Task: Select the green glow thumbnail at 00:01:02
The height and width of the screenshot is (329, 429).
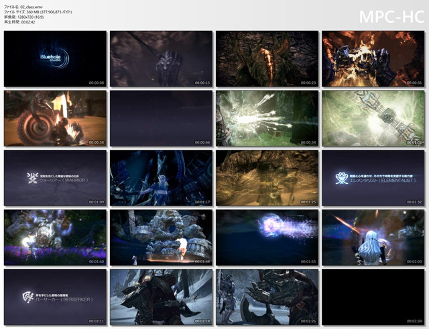Action: 373,118
